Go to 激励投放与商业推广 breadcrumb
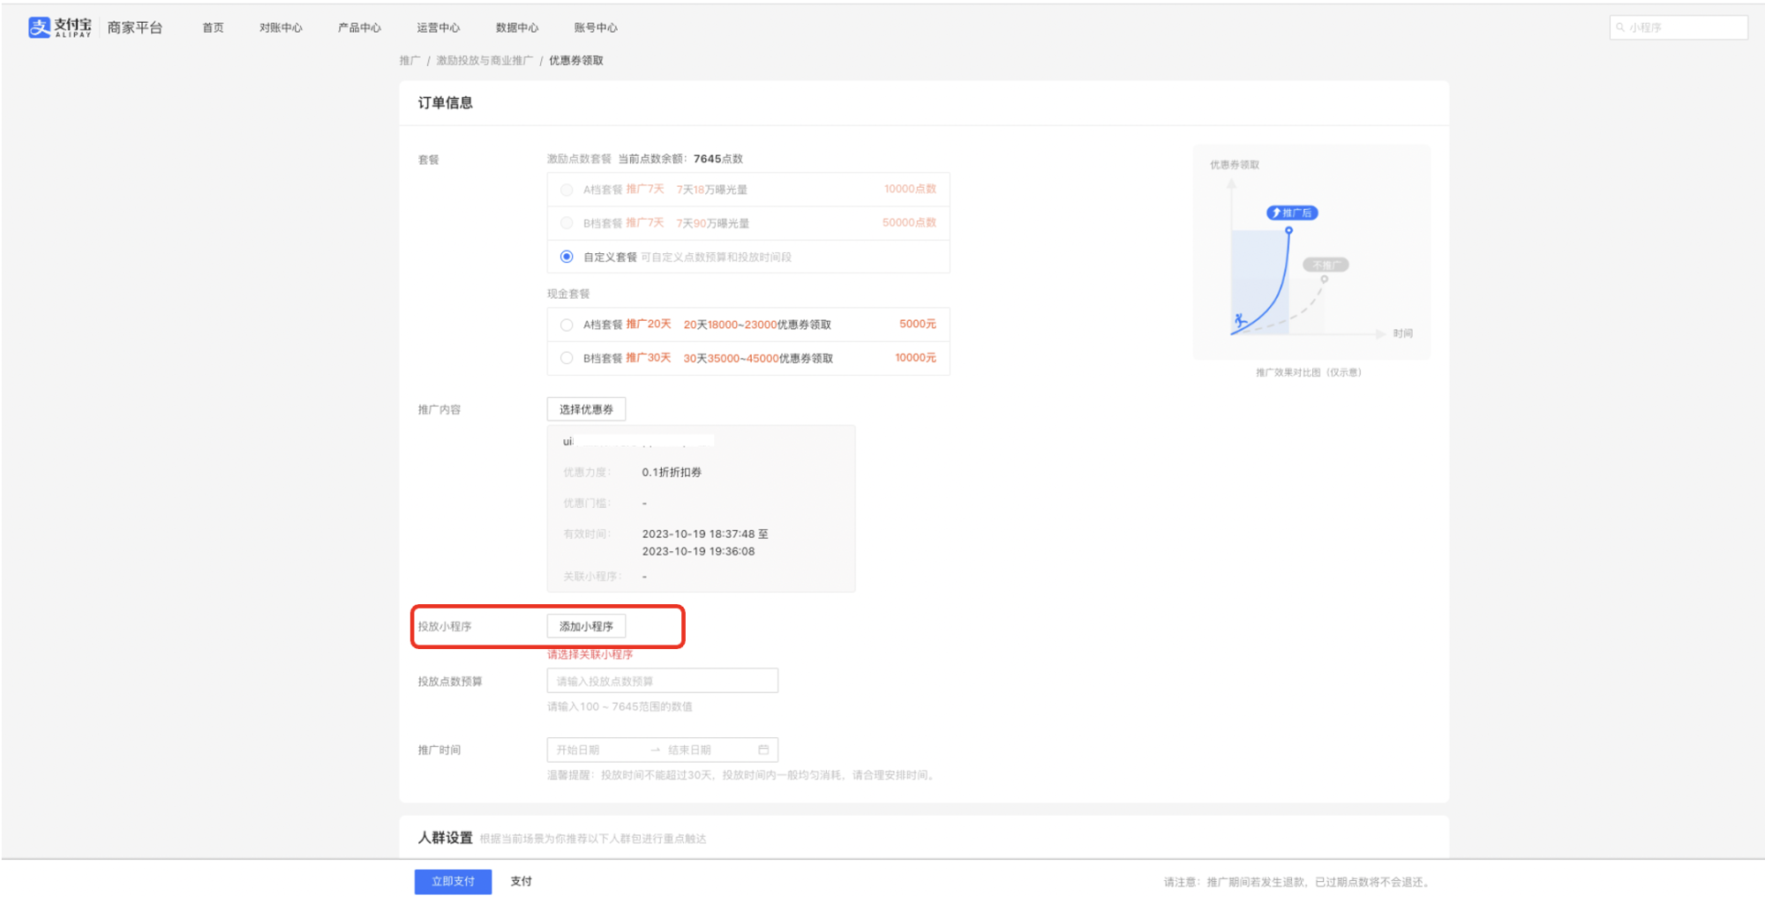This screenshot has width=1765, height=903. click(x=484, y=61)
